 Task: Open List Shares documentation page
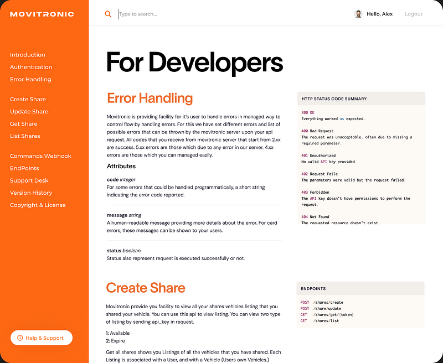(25, 136)
